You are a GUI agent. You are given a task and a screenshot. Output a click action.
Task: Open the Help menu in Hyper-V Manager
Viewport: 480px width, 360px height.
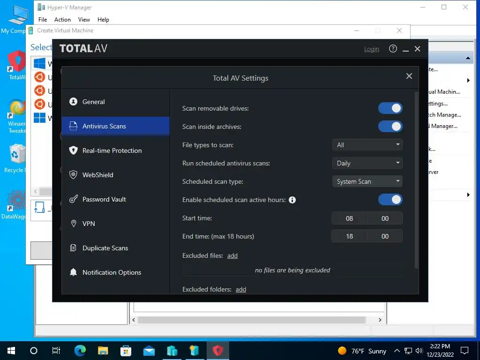coord(103,20)
